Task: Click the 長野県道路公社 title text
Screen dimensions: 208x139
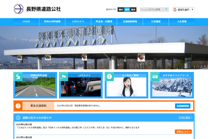Action: (x=43, y=9)
